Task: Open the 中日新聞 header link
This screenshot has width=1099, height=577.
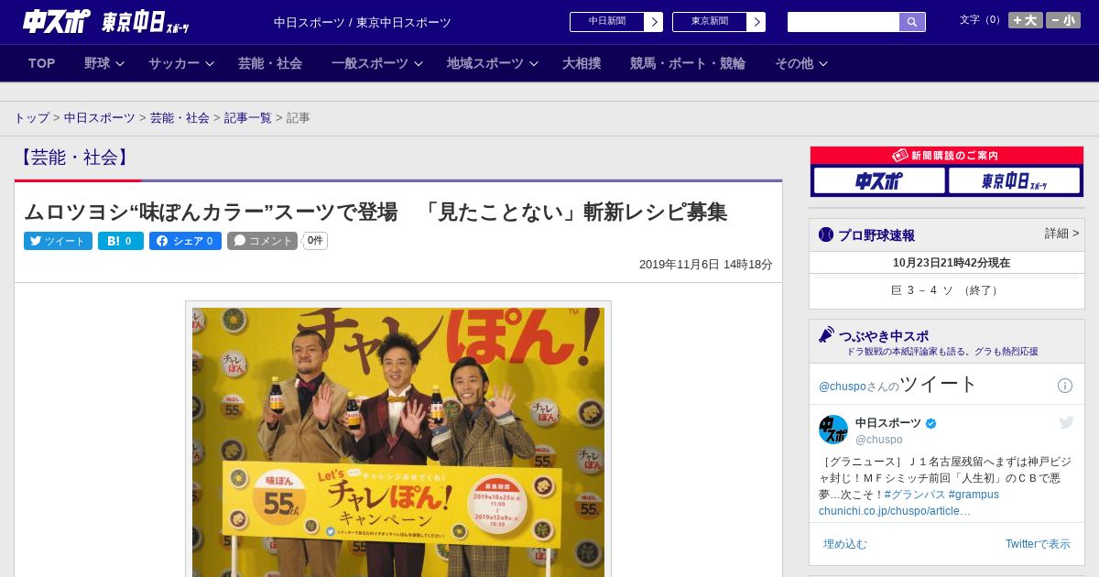Action: pos(607,22)
